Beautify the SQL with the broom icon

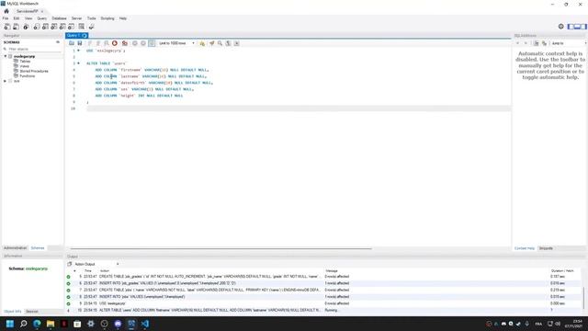point(212,43)
